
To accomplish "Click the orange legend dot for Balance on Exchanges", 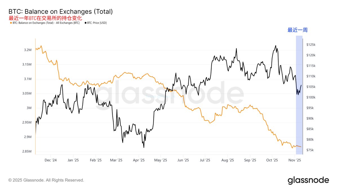I will click(x=11, y=23).
